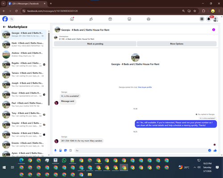Open the account profile avatar menu
Image resolution: width=223 pixels, height=178 pixels.
(215, 19)
